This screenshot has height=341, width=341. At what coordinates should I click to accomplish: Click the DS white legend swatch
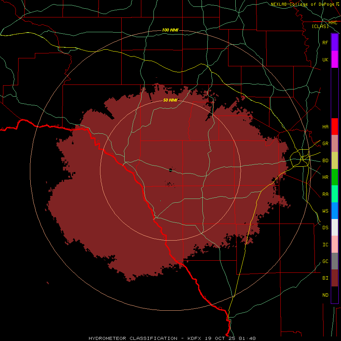click(x=335, y=227)
